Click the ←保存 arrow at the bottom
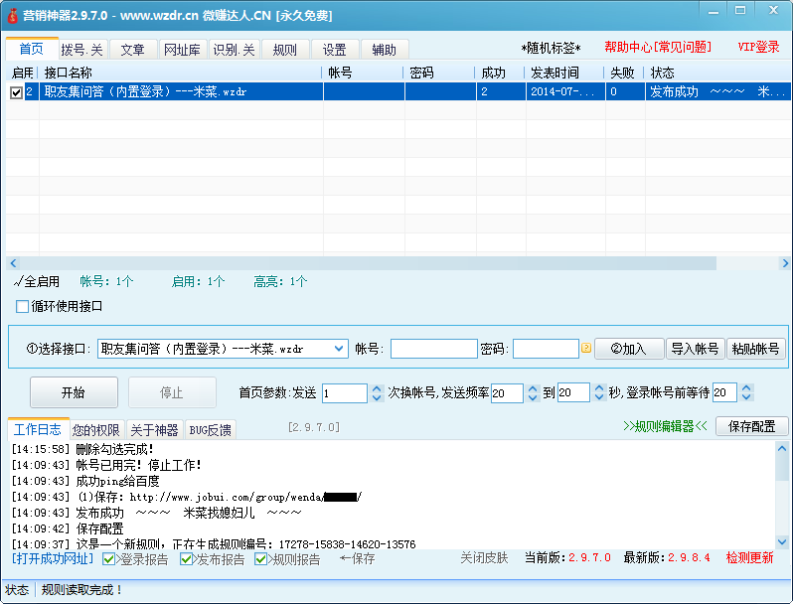 point(357,558)
